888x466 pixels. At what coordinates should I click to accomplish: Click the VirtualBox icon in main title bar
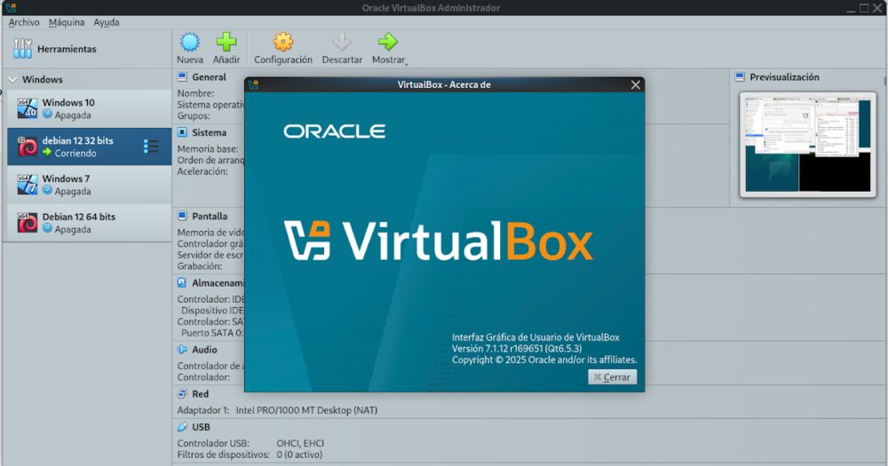11,8
